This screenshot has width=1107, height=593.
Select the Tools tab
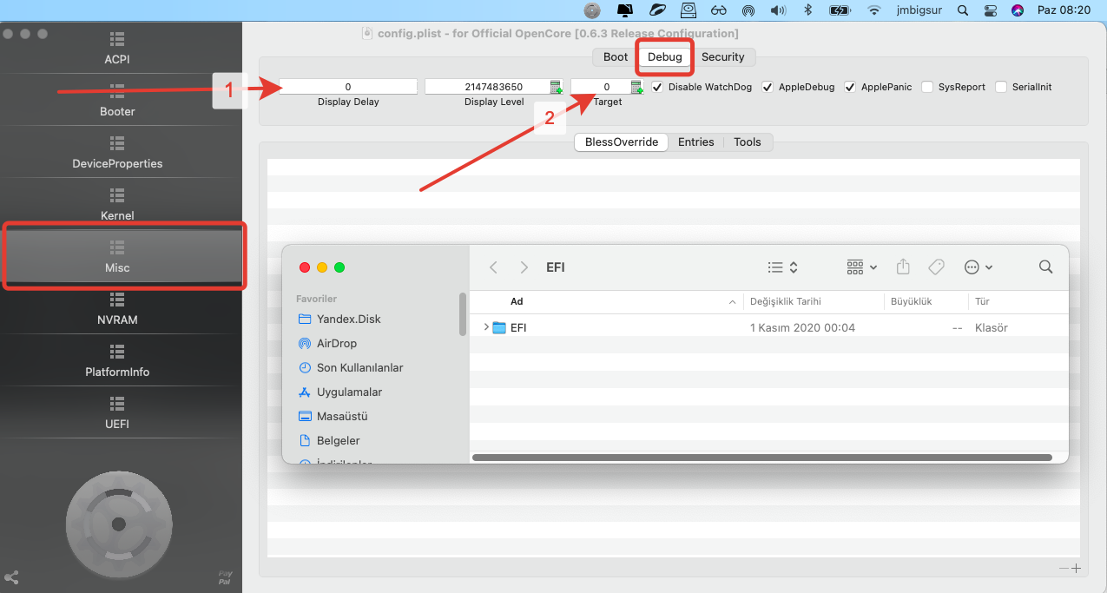(748, 142)
